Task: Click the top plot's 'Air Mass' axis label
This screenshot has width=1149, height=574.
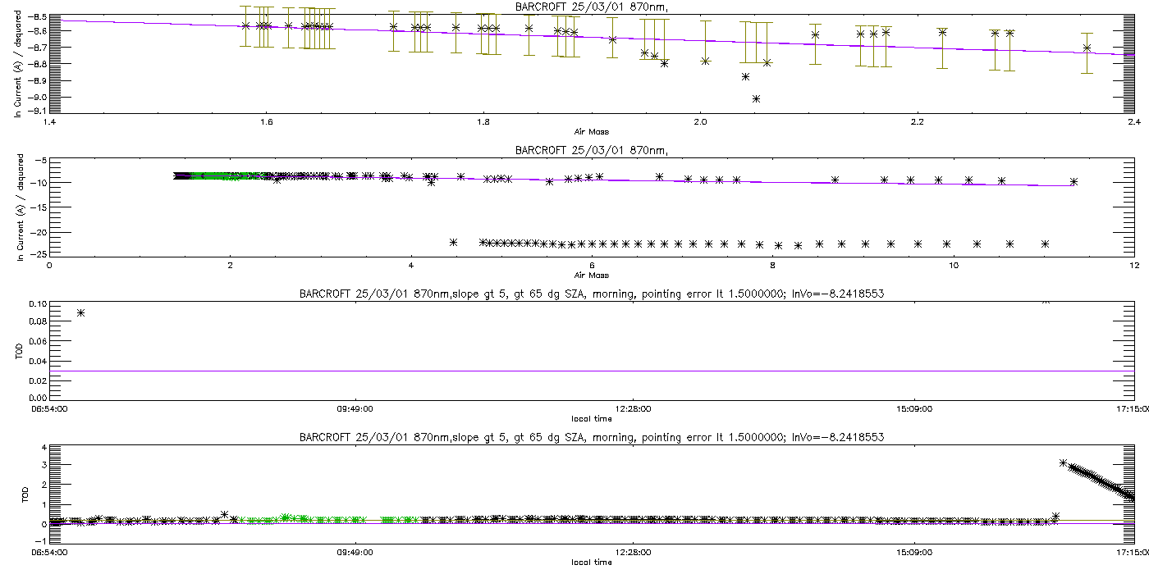Action: click(x=591, y=131)
